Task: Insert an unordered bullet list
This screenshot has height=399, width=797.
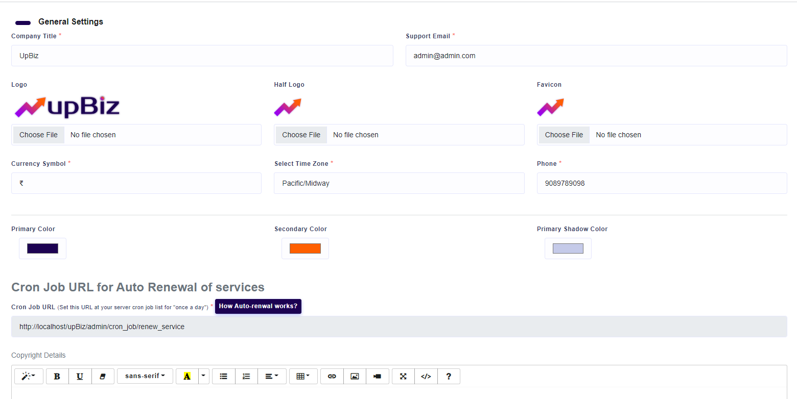Action: point(223,376)
